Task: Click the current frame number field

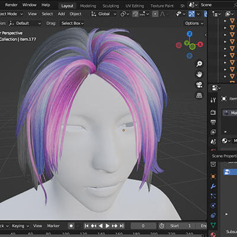Action: pyautogui.click(x=143, y=226)
